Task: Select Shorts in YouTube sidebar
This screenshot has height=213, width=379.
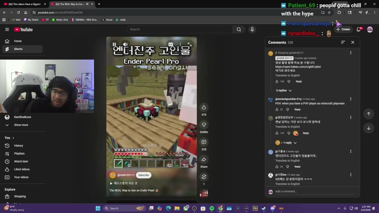Action: point(22,49)
